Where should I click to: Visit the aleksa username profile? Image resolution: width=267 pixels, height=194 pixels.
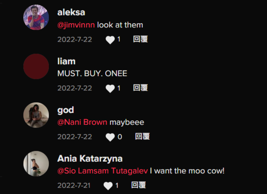71,12
